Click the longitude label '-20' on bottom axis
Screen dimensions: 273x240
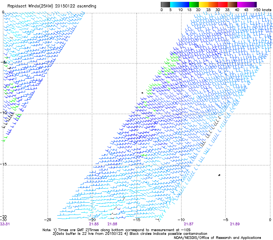[x=92, y=220]
